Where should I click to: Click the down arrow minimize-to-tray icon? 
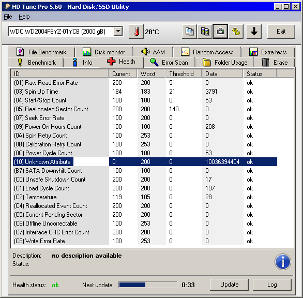click(x=254, y=32)
